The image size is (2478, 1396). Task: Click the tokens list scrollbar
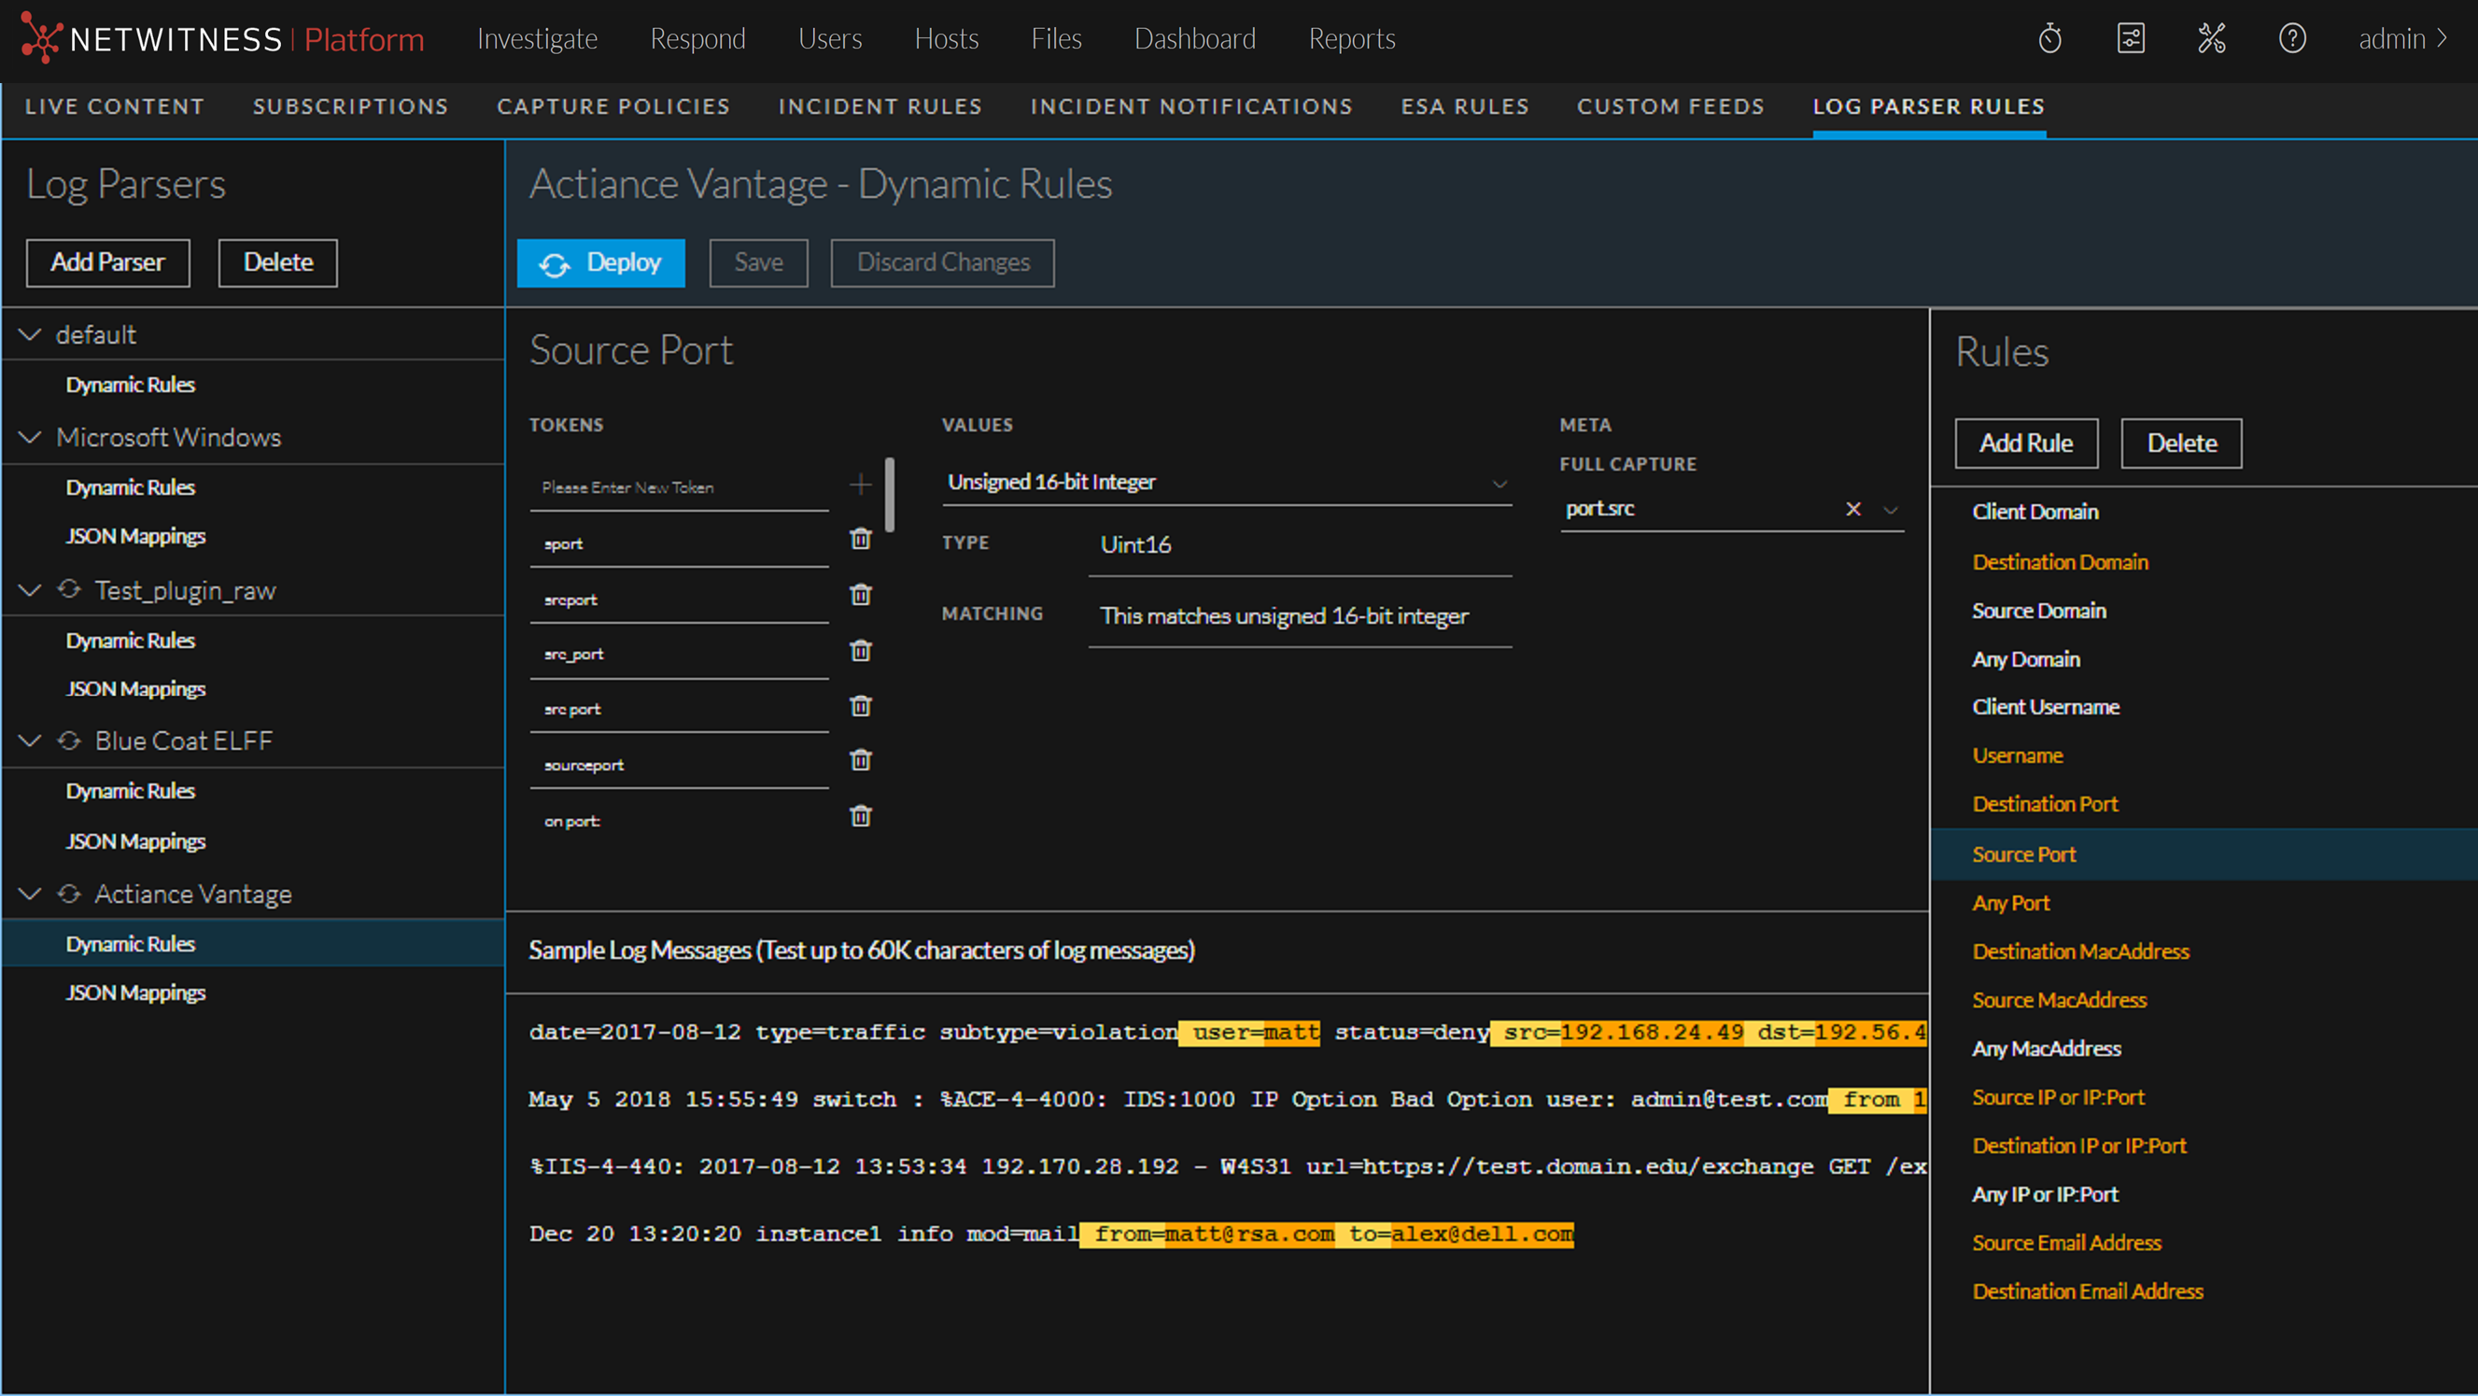[x=890, y=496]
